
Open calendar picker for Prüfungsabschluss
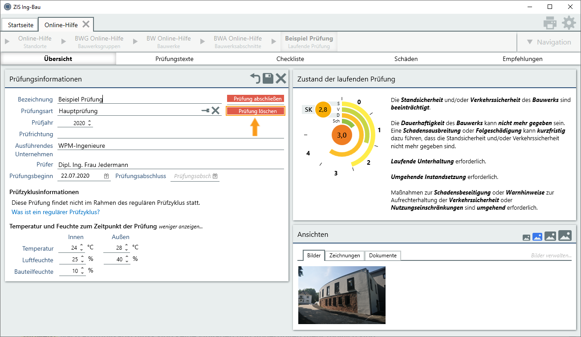[x=215, y=176]
